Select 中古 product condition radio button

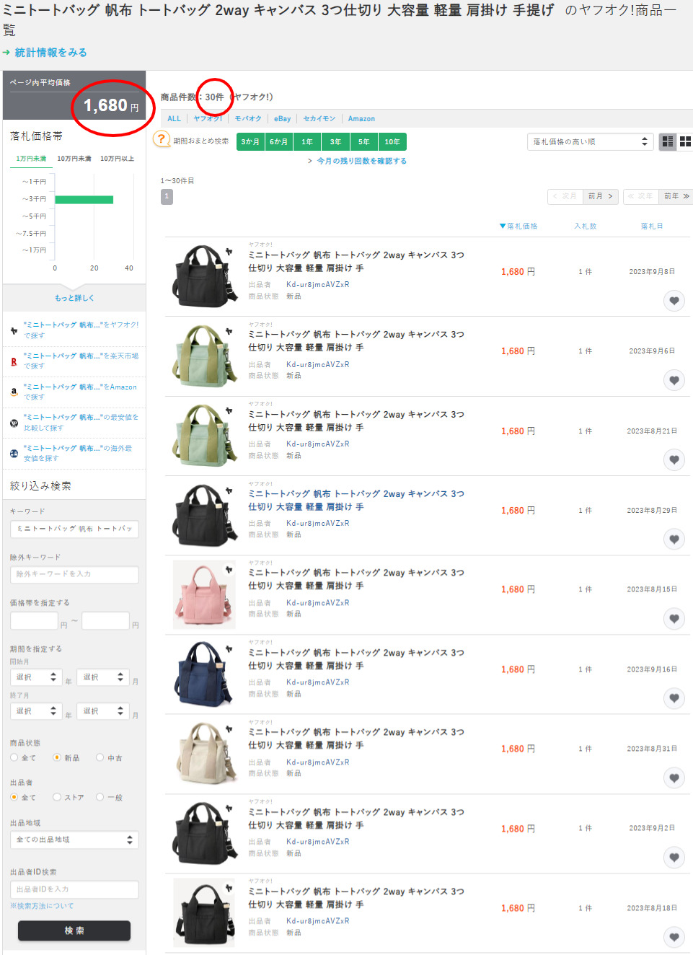pyautogui.click(x=100, y=757)
